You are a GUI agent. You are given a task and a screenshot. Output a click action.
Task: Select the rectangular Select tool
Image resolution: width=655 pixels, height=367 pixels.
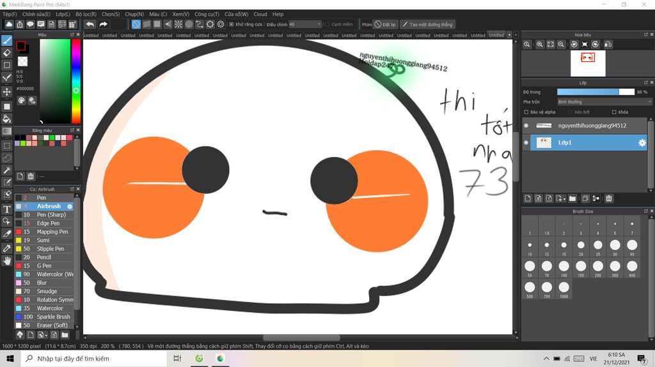point(6,146)
